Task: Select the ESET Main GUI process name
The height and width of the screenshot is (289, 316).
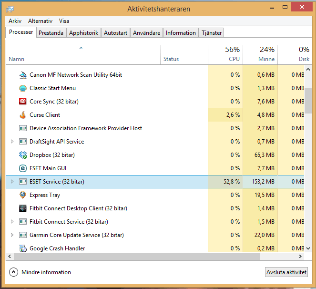Action: [x=48, y=168]
